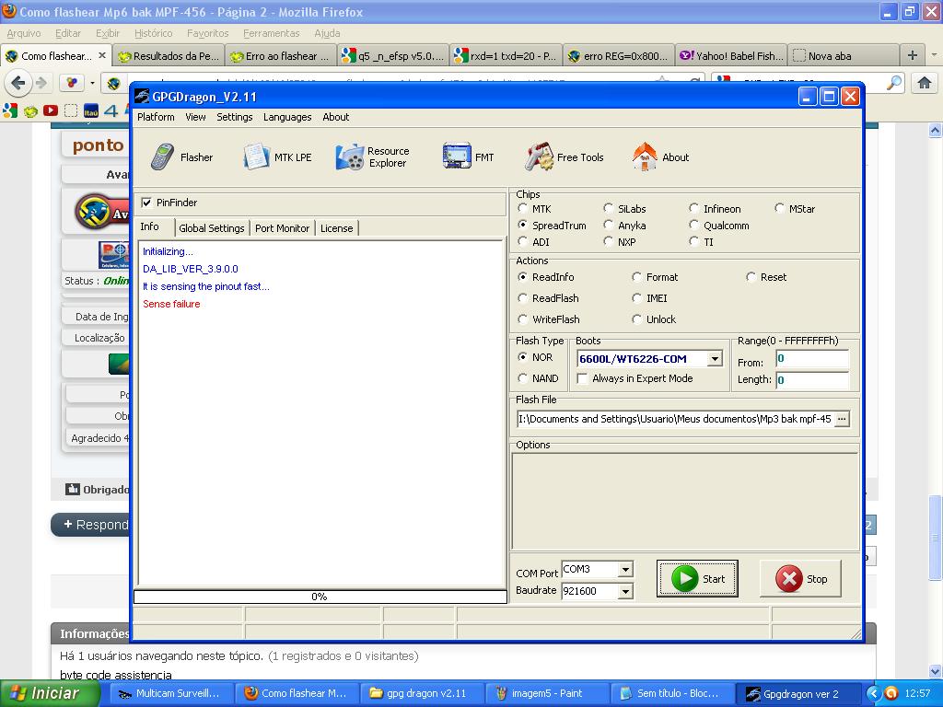Select the Format action
943x707 pixels.
637,277
